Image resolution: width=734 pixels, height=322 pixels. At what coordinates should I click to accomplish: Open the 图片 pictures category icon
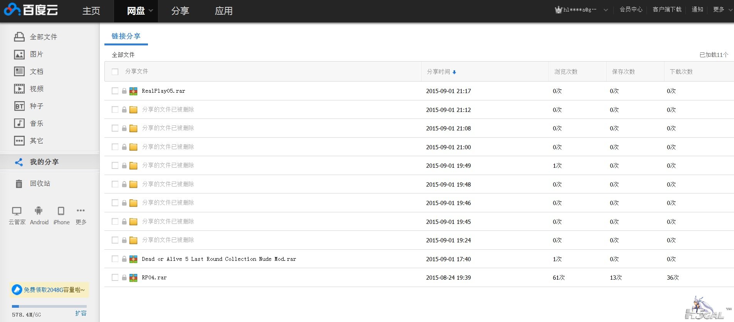point(19,55)
